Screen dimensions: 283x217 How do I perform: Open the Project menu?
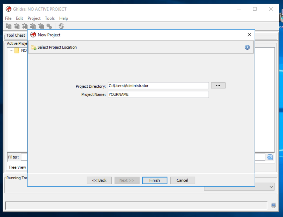point(34,18)
